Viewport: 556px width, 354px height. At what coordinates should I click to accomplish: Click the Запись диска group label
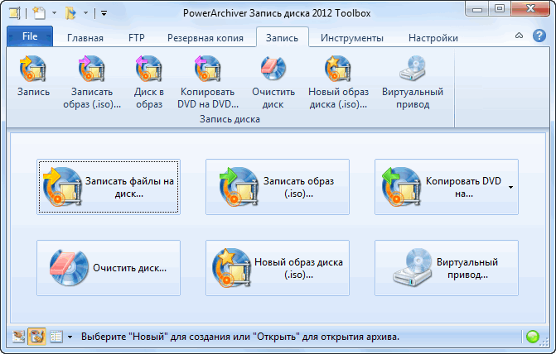230,119
